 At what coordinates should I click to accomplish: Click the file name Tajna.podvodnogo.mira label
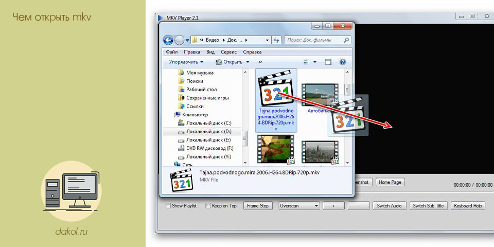276,120
